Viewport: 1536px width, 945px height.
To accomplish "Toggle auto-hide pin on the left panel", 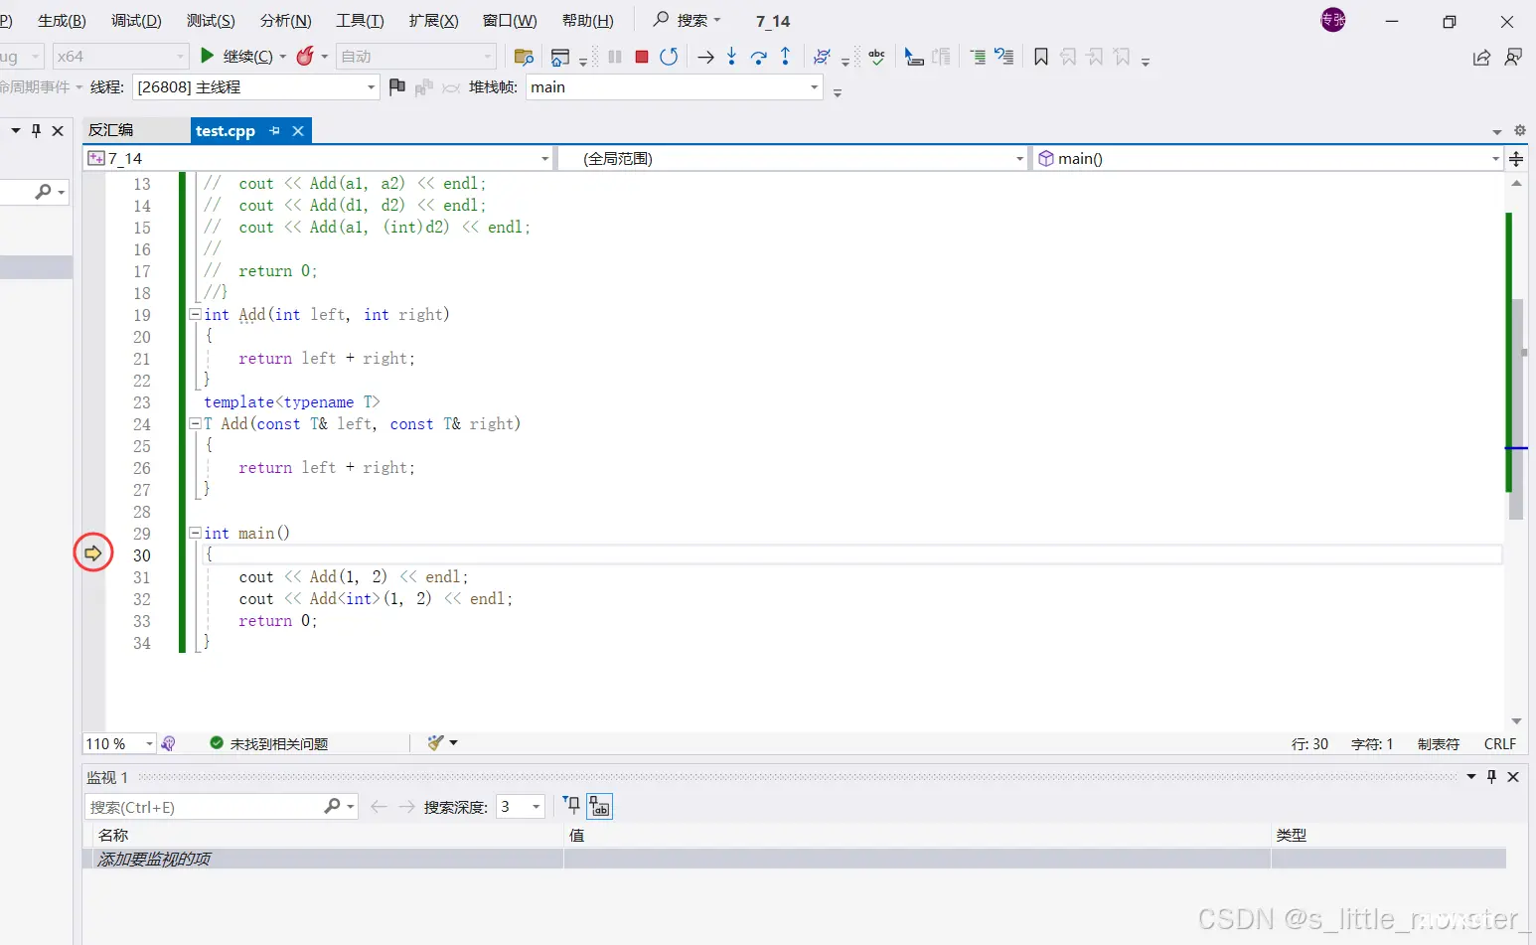I will point(37,130).
